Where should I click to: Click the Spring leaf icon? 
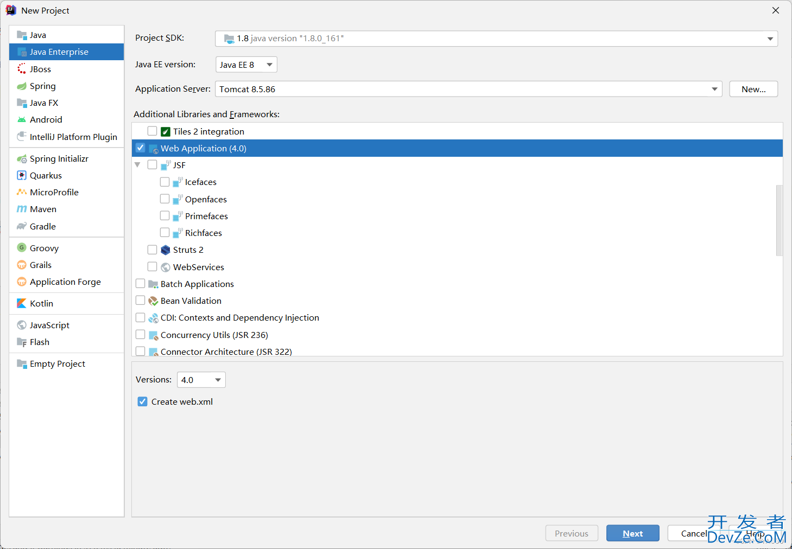click(x=22, y=86)
